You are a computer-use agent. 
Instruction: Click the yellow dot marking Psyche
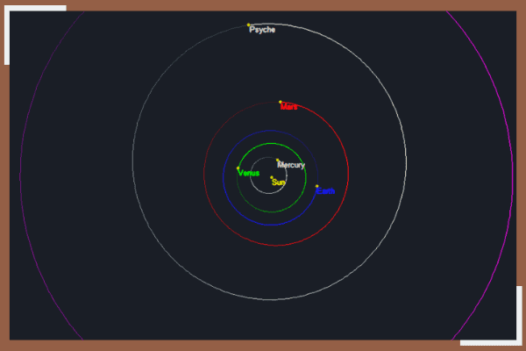pos(248,25)
